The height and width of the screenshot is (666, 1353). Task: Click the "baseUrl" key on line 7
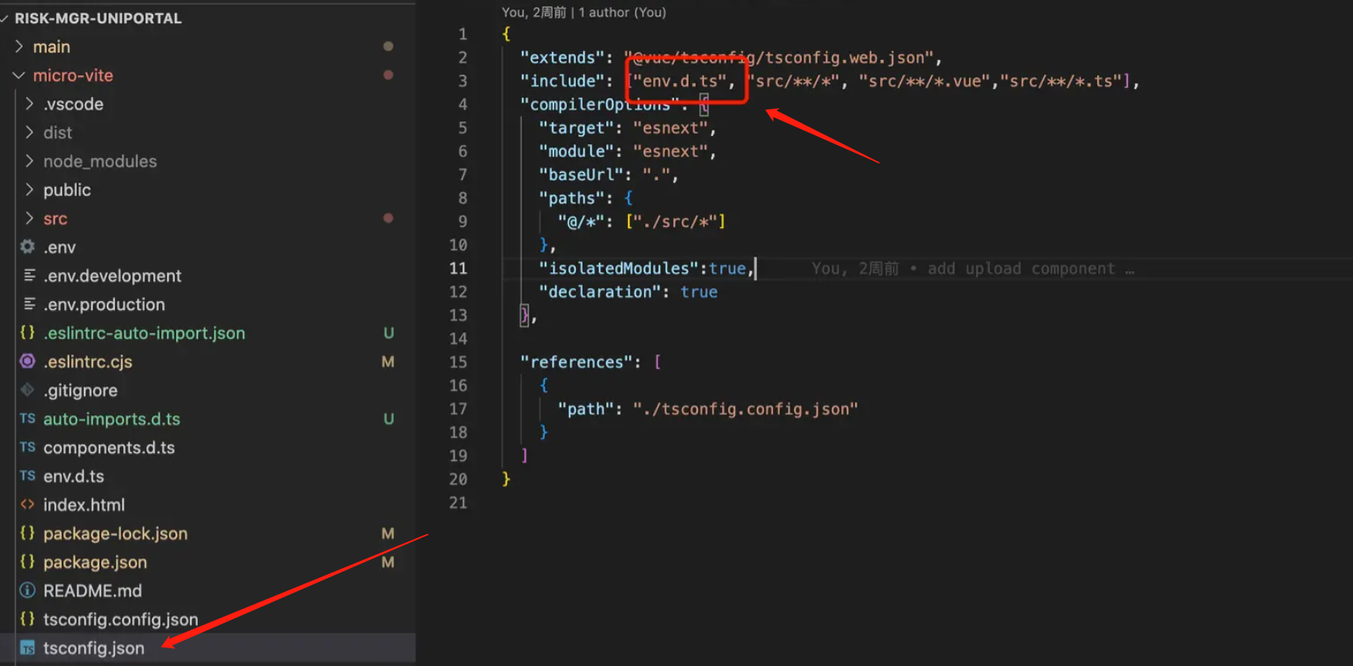point(581,175)
